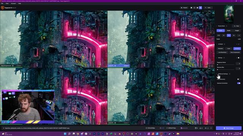Screen dimensions: 243x136
Task: Choose the 6x scale option
Action: click(x=234, y=35)
